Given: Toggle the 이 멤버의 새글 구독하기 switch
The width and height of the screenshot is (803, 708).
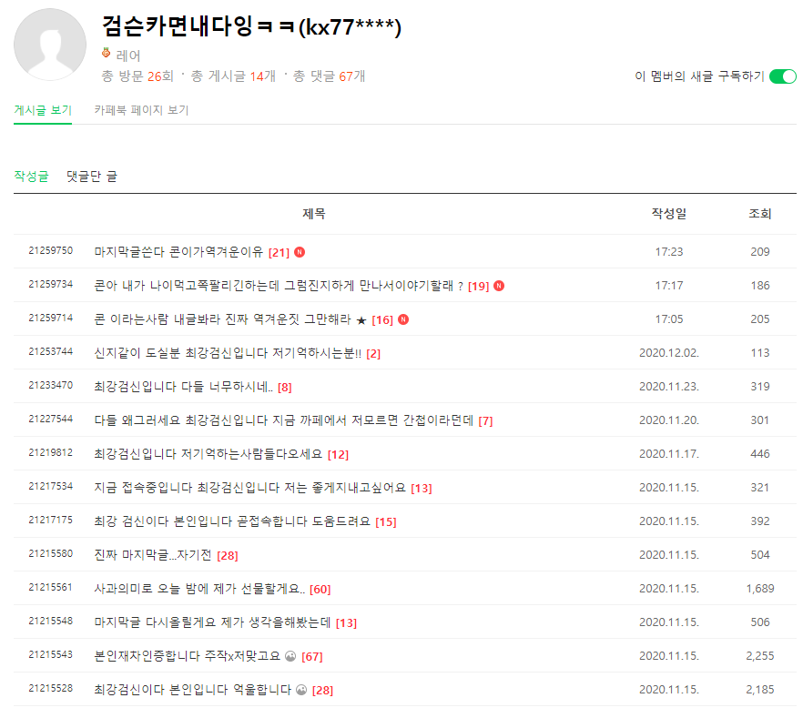Looking at the screenshot, I should point(782,76).
